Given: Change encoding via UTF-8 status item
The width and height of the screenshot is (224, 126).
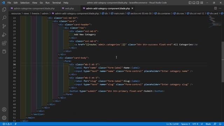Looking at the screenshot, I should (195, 124).
